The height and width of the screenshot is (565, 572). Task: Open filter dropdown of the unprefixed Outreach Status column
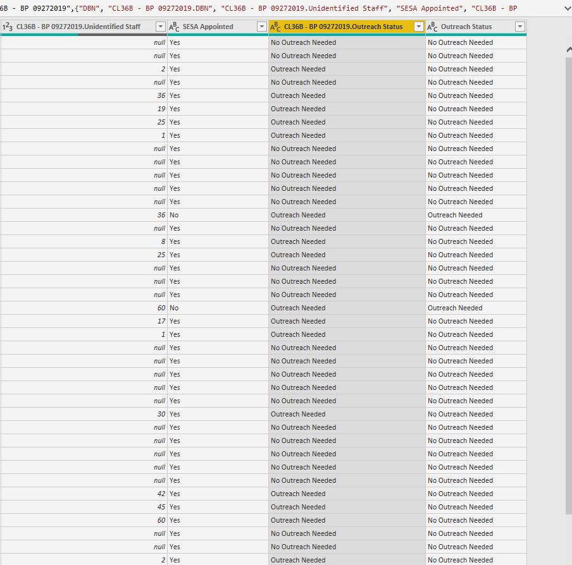[520, 27]
